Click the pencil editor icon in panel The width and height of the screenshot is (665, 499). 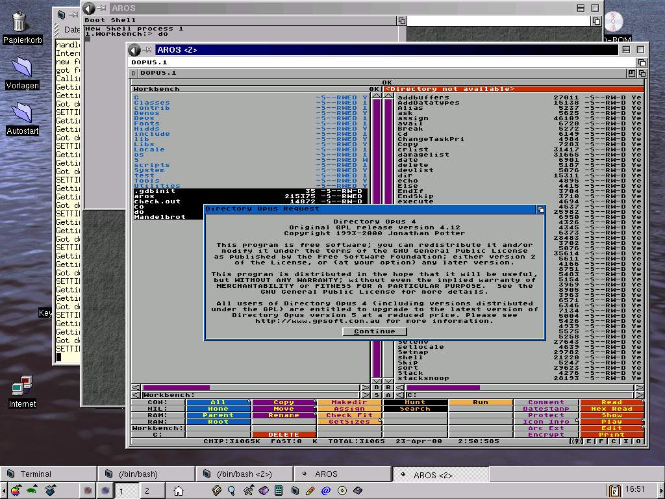tap(310, 491)
